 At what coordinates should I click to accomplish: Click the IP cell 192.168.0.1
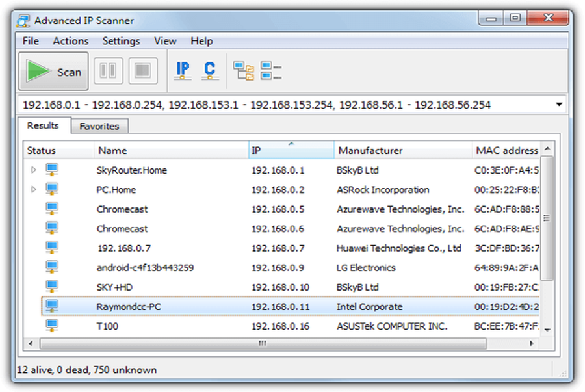click(278, 170)
